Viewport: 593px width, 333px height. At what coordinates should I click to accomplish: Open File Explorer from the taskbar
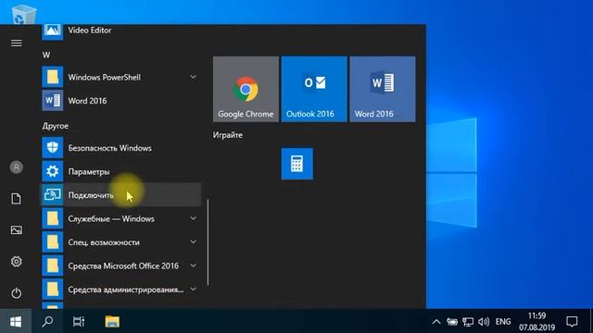coord(112,322)
